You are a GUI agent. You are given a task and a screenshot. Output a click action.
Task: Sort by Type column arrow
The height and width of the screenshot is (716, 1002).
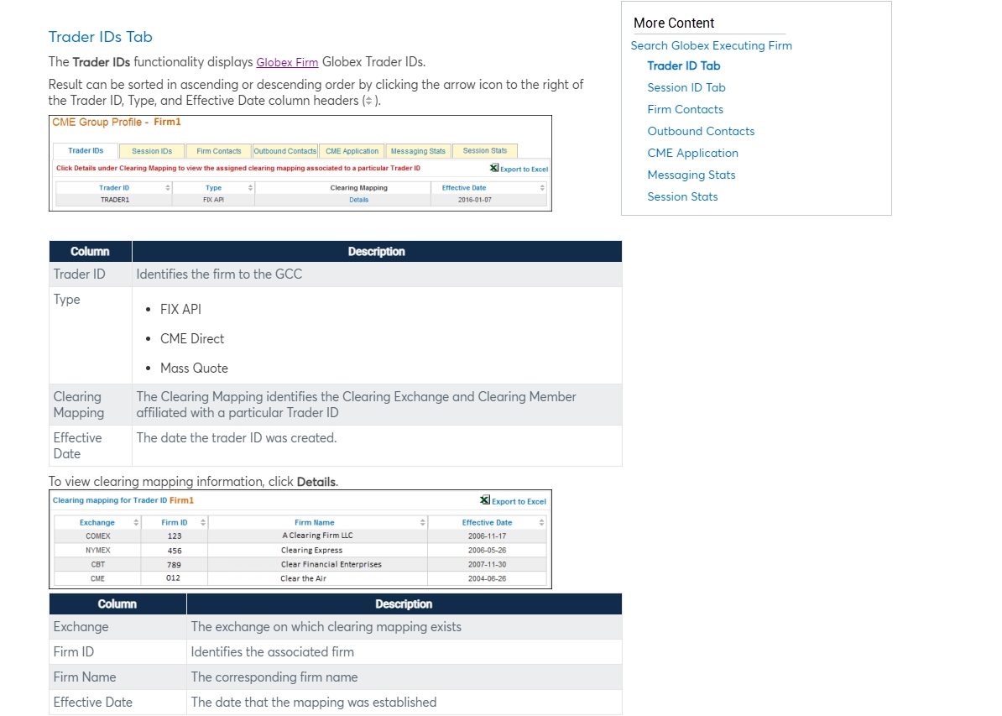pyautogui.click(x=250, y=188)
